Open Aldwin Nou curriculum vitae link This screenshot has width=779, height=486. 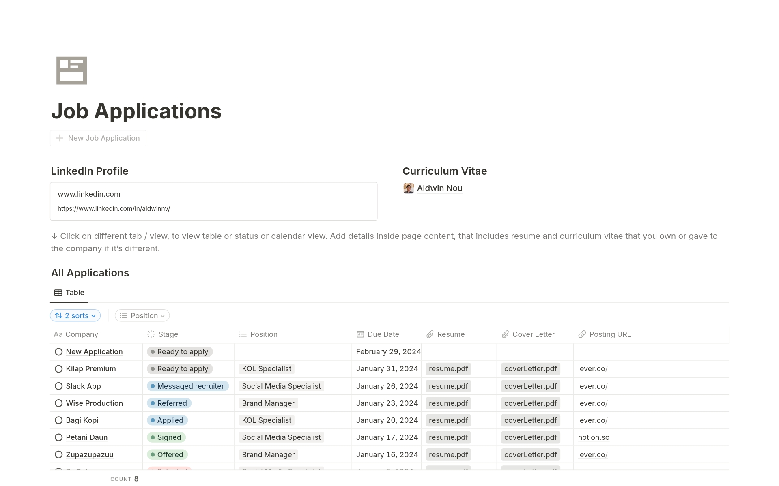pos(439,188)
